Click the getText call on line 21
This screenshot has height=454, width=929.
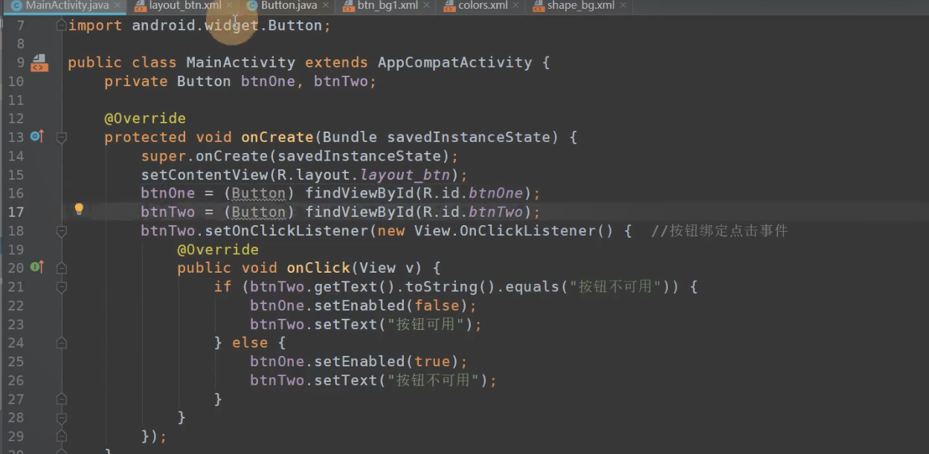click(x=346, y=287)
